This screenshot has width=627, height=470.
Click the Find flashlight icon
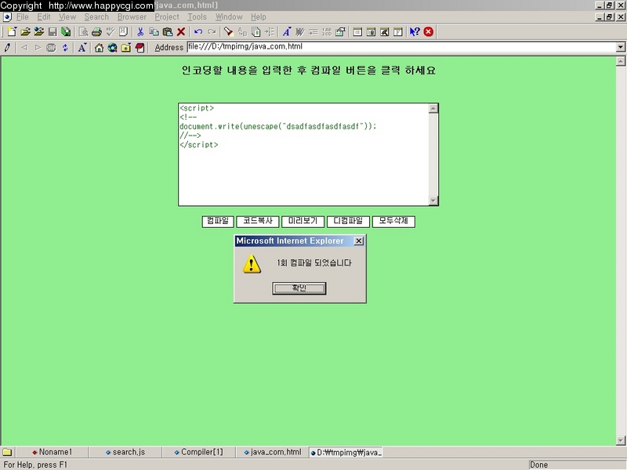[x=229, y=32]
